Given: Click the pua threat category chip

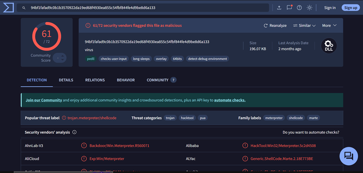Looking at the screenshot, I should coord(203,118).
